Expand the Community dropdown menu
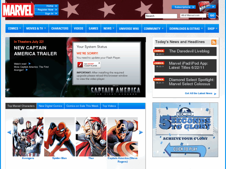The image size is (226, 169). pyautogui.click(x=154, y=29)
